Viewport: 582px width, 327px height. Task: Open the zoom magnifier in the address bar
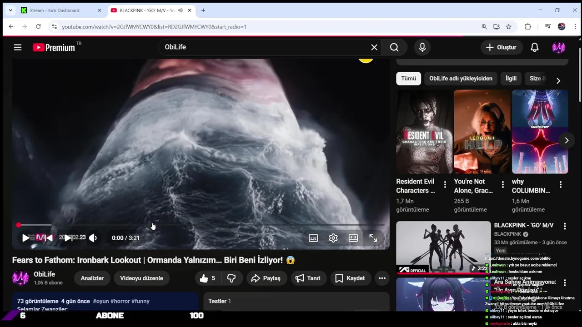point(484,27)
